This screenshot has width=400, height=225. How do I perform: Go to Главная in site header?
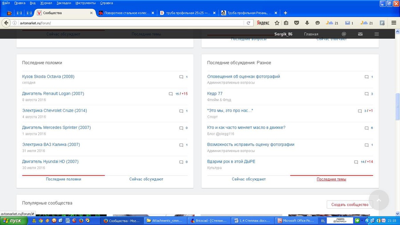click(311, 34)
